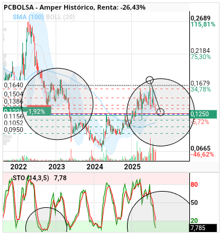The height and width of the screenshot is (235, 222).
Task: Click the 0,1679 price axis label
Action: (x=200, y=83)
